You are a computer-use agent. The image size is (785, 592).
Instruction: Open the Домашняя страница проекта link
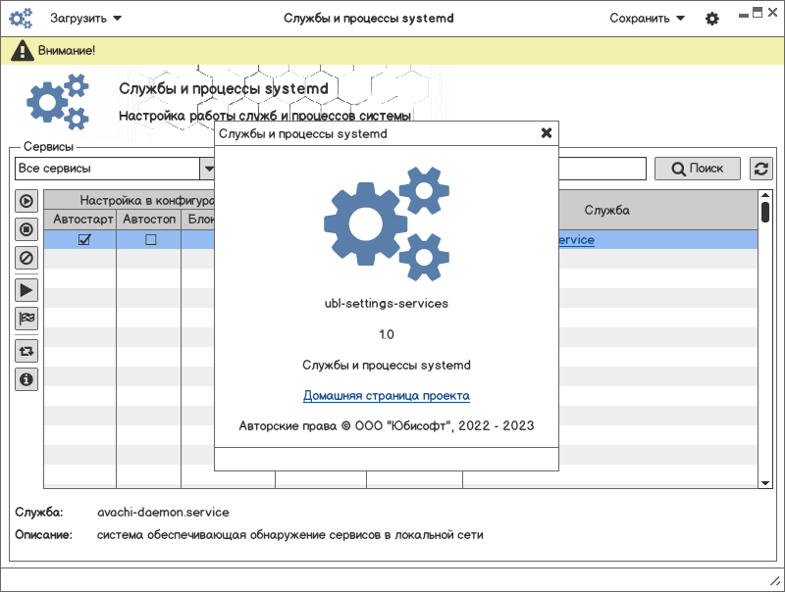coord(386,396)
